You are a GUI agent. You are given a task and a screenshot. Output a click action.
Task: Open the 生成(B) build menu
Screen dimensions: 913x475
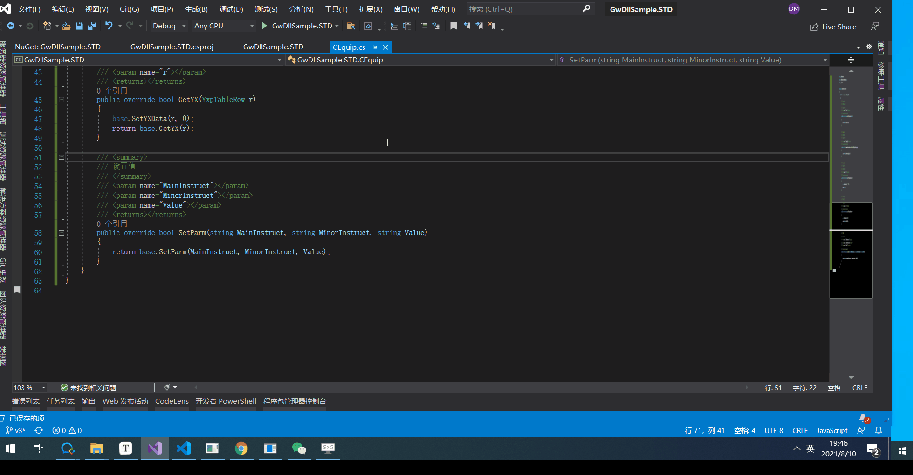click(196, 9)
